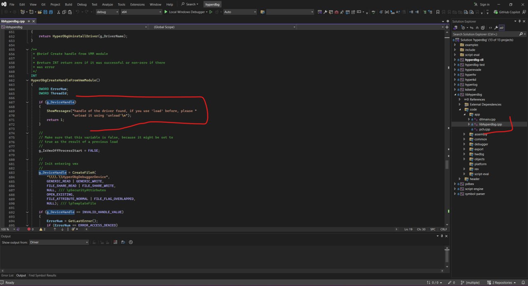Select pch.cpp in Solution Explorer
The height and width of the screenshot is (286, 528).
pos(484,129)
